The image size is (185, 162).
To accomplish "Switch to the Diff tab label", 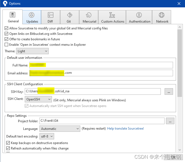I will [x=50, y=22].
